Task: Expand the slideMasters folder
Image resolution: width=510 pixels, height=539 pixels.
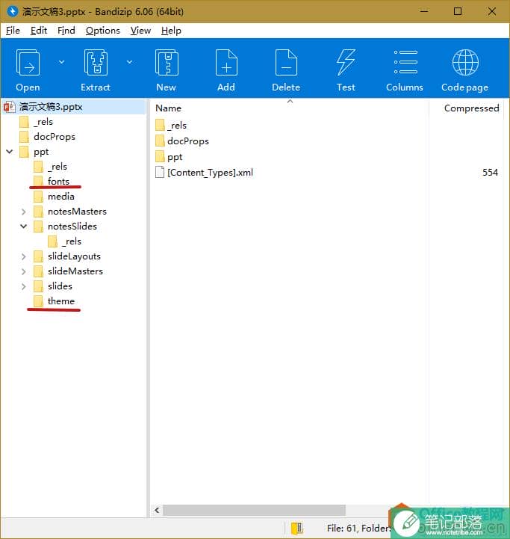Action: coord(23,271)
